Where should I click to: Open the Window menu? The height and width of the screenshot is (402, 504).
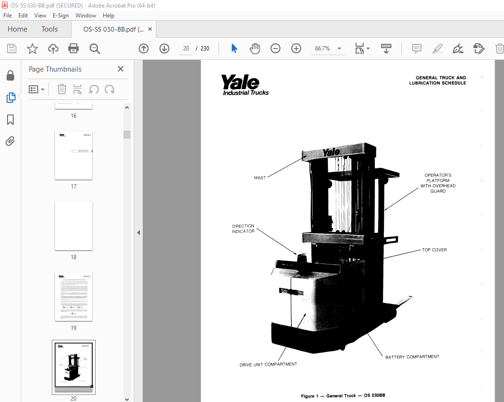click(86, 16)
